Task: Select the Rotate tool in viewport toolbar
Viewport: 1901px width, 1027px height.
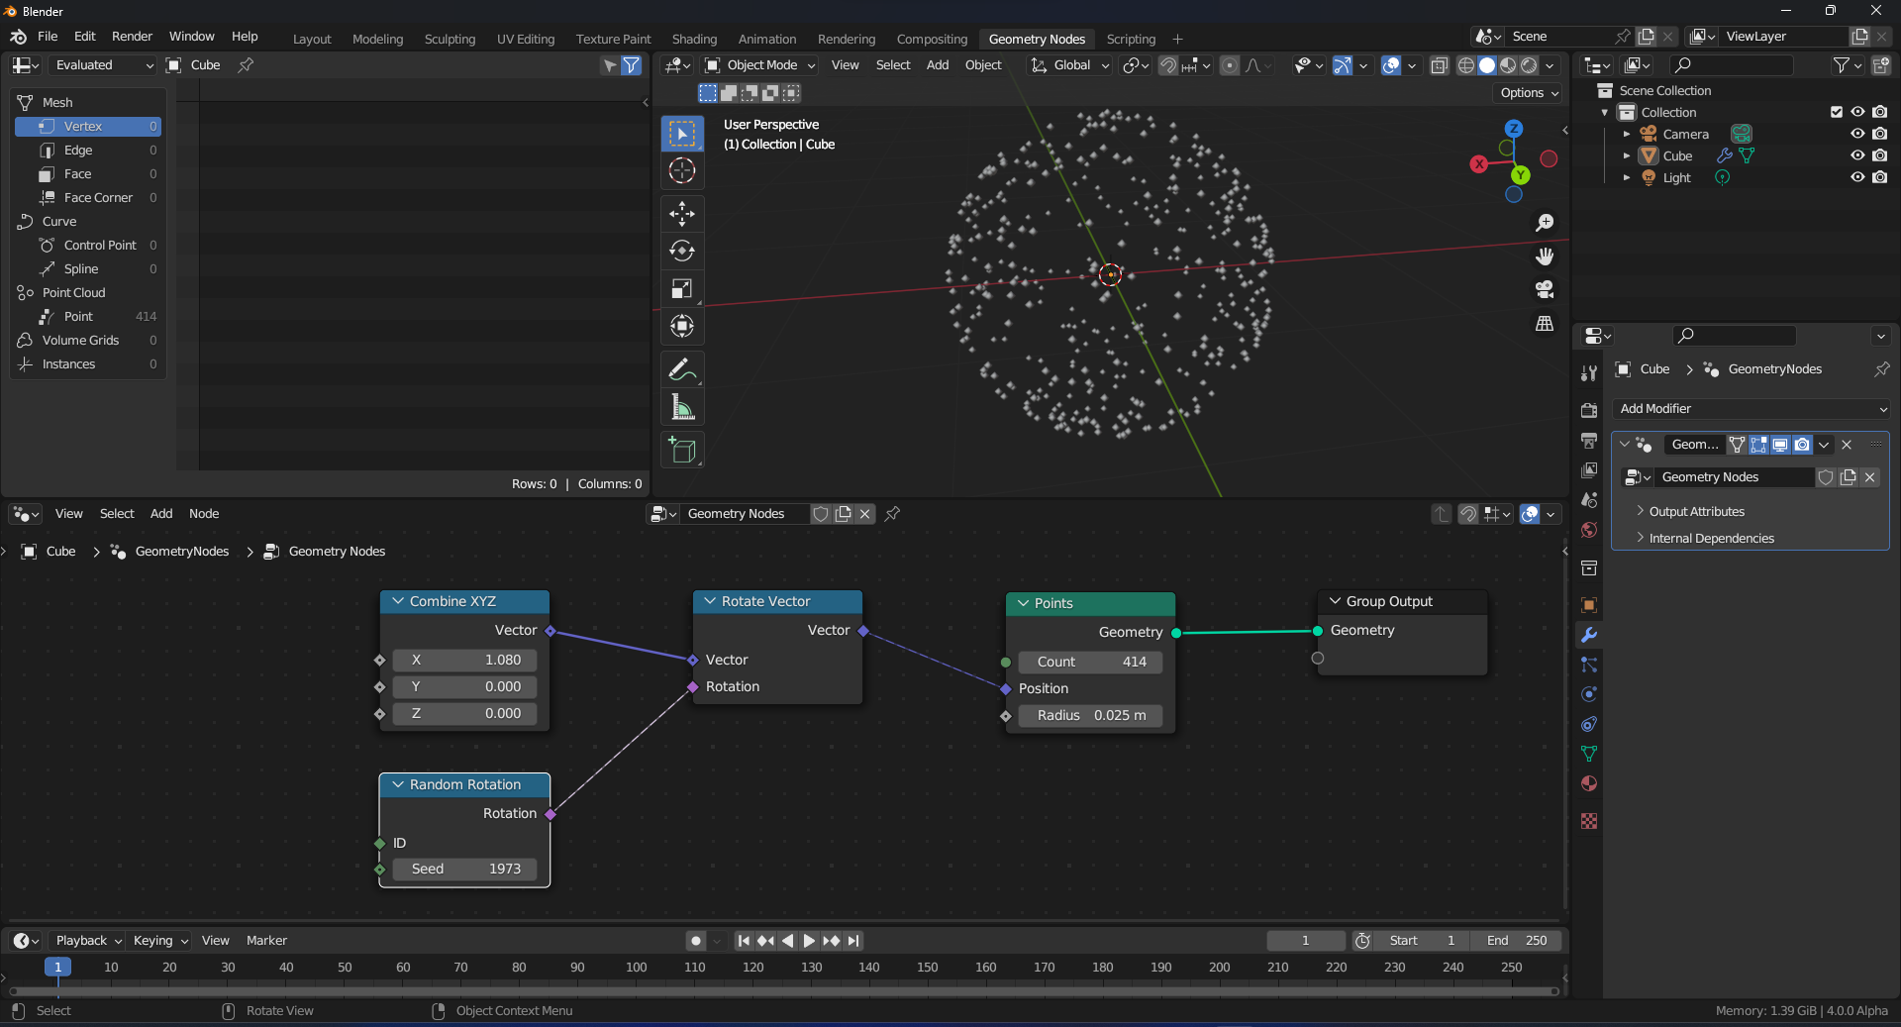Action: (x=682, y=251)
